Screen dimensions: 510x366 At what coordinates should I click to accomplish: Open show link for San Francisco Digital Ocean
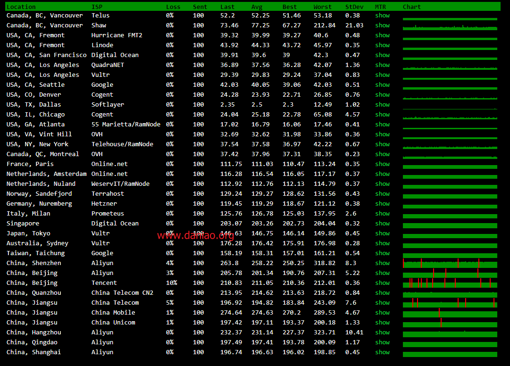pos(382,55)
